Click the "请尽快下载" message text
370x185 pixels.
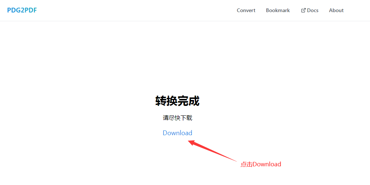click(177, 118)
